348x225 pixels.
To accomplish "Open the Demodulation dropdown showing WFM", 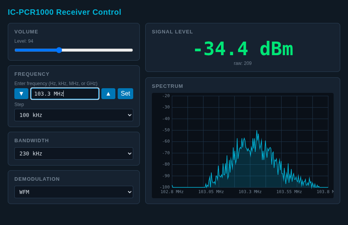I will pyautogui.click(x=74, y=192).
